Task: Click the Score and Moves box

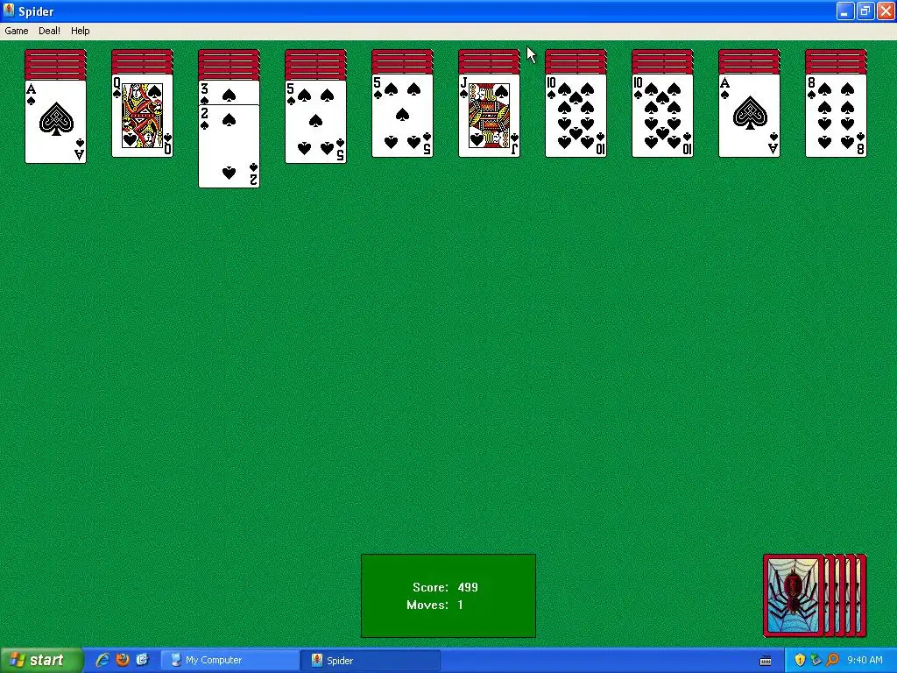Action: pyautogui.click(x=448, y=596)
